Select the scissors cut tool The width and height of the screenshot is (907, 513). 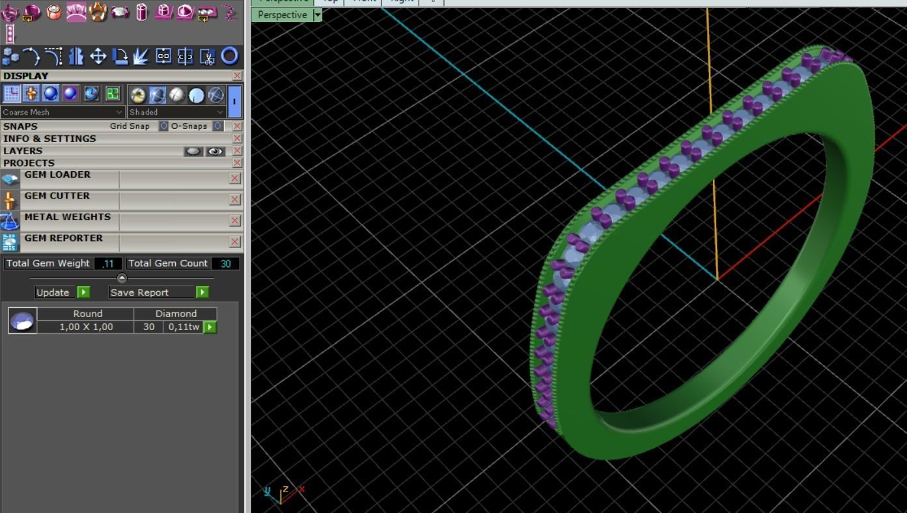coord(207,56)
